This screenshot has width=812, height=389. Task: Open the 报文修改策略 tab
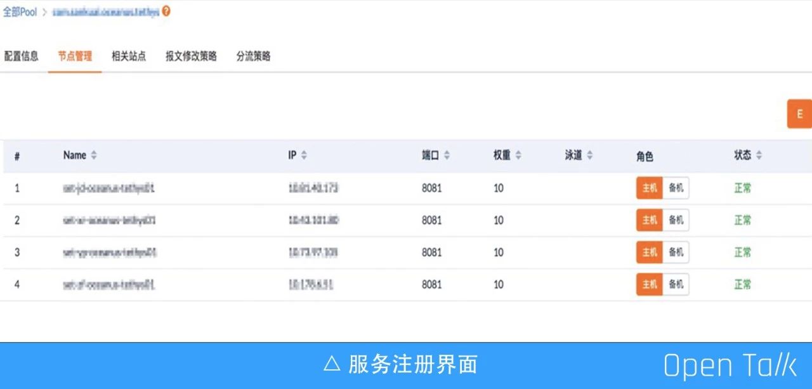point(191,56)
